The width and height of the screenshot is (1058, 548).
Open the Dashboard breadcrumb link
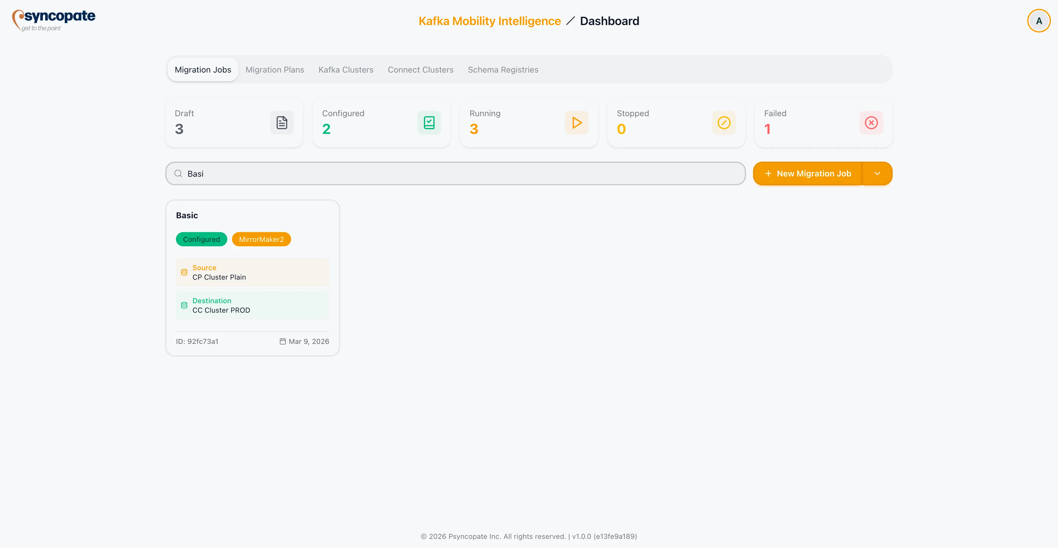[x=609, y=21]
